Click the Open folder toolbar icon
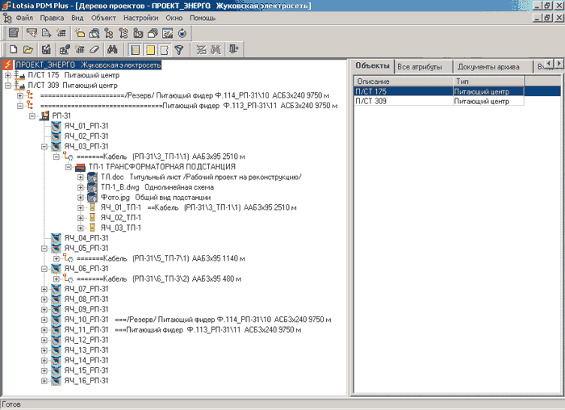 click(27, 50)
